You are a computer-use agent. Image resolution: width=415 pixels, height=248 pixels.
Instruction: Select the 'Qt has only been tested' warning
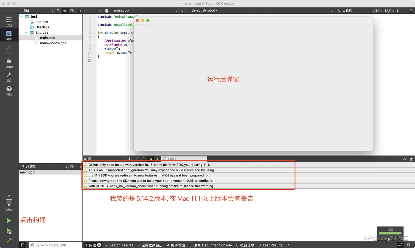(x=249, y=165)
